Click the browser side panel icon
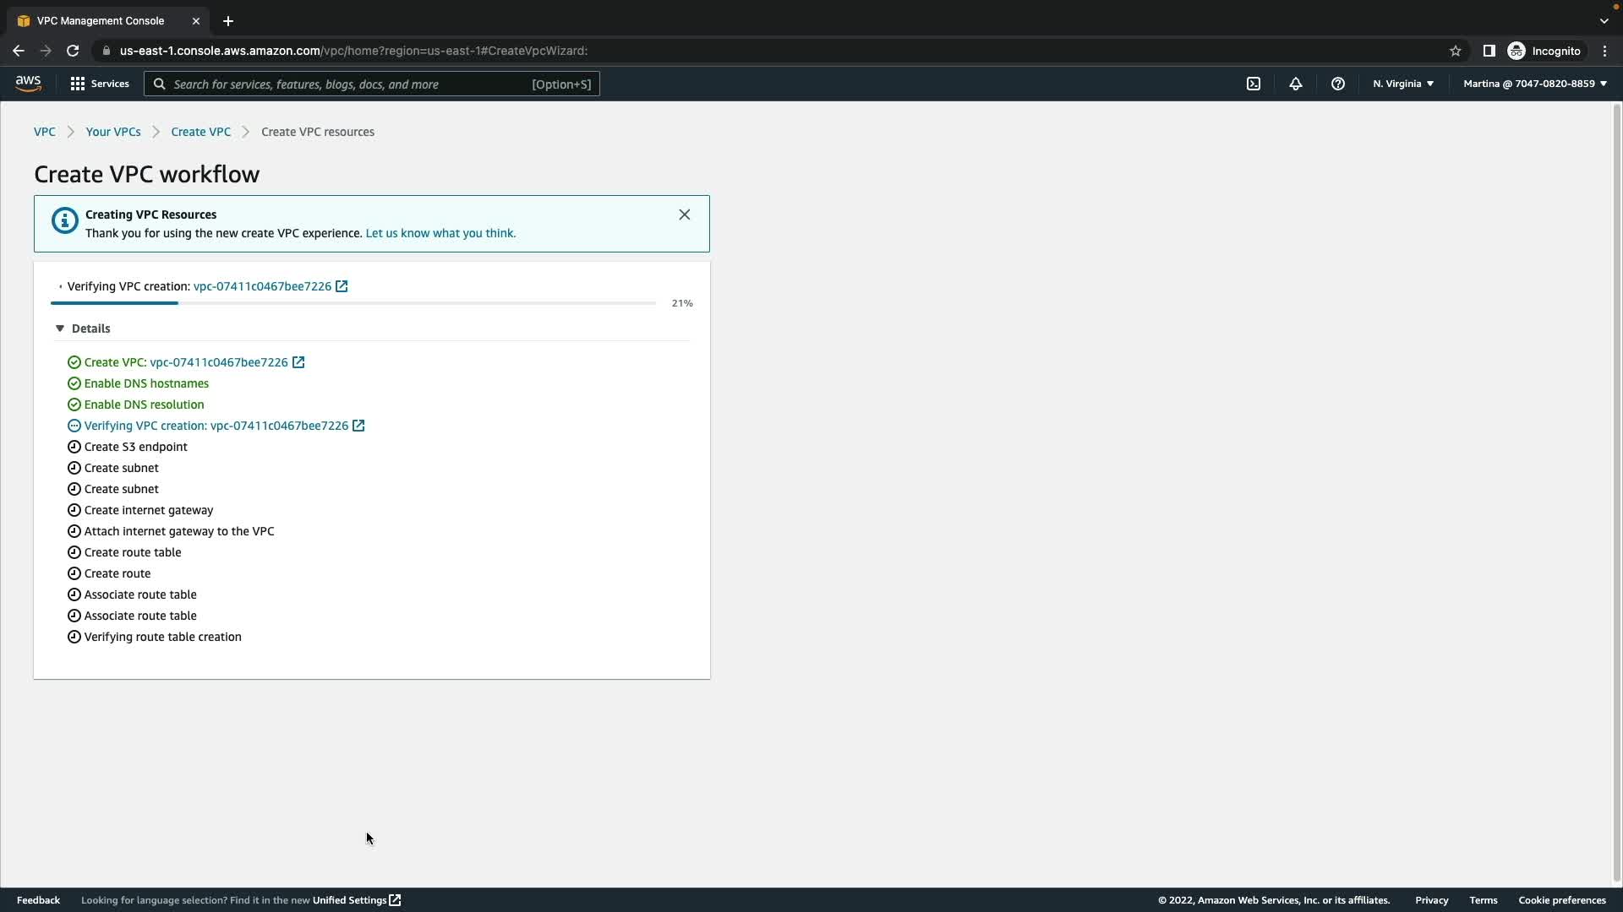The height and width of the screenshot is (912, 1623). pos(1489,51)
